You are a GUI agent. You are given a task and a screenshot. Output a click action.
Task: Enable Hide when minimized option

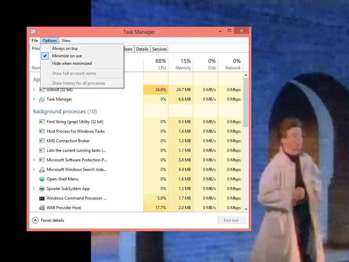(x=72, y=63)
